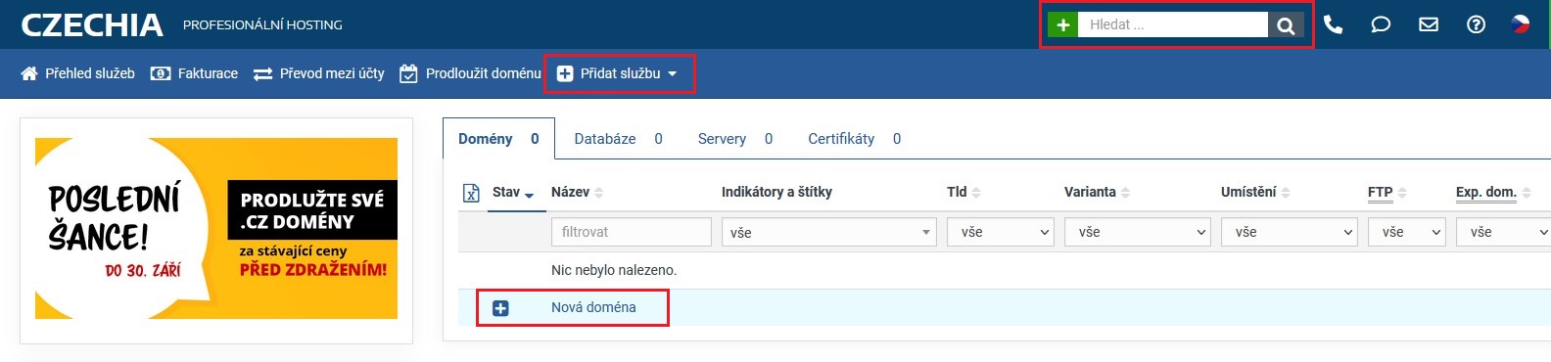Image resolution: width=1551 pixels, height=362 pixels.
Task: Click the magnifier search button
Action: 1286,24
